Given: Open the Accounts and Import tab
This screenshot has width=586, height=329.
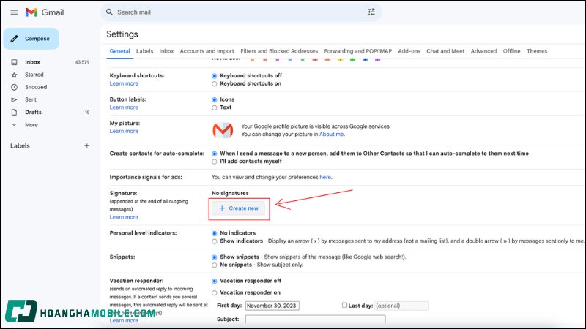Looking at the screenshot, I should [207, 51].
